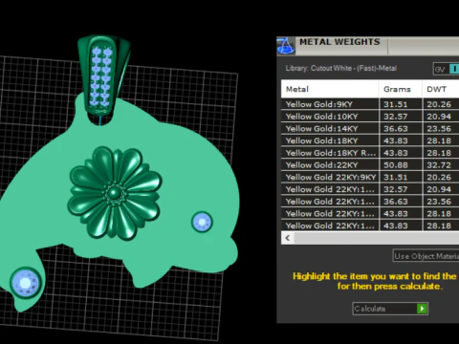459x344 pixels.
Task: Select the flower ornament in viewport
Action: tap(115, 193)
